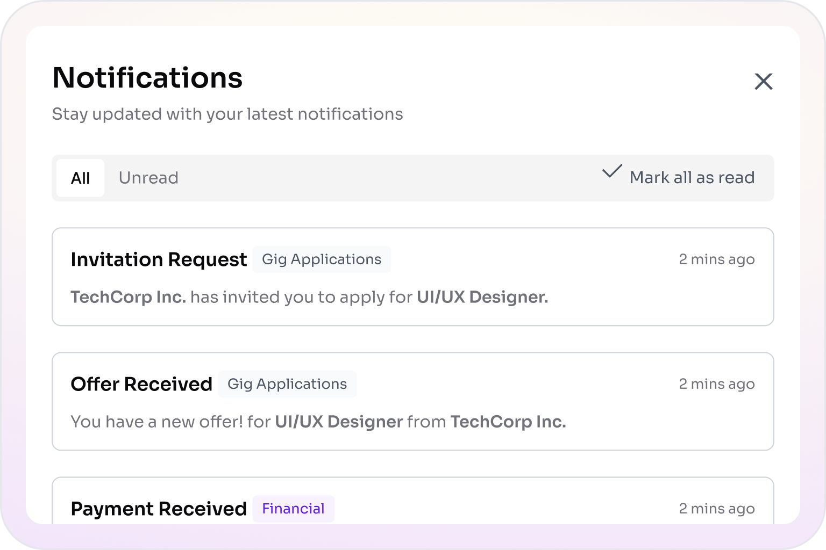
Task: Click the Invitation Request timestamp 2 mins ago
Action: [x=716, y=259]
